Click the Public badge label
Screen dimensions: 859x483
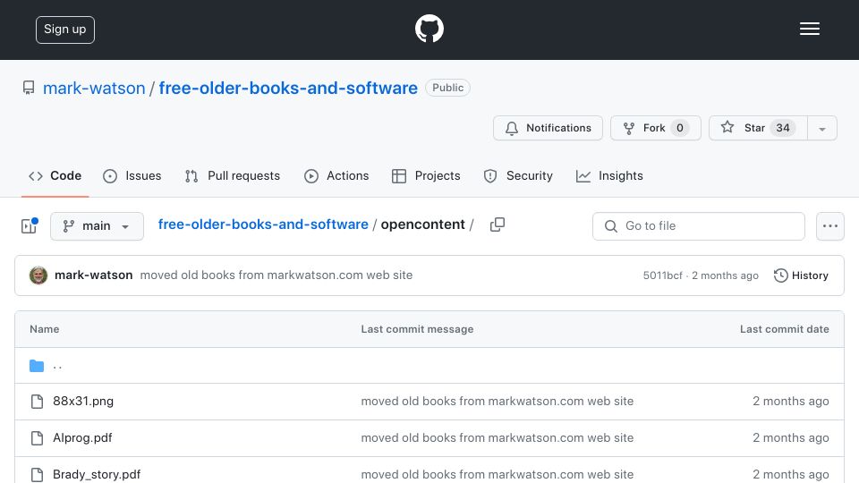click(447, 88)
